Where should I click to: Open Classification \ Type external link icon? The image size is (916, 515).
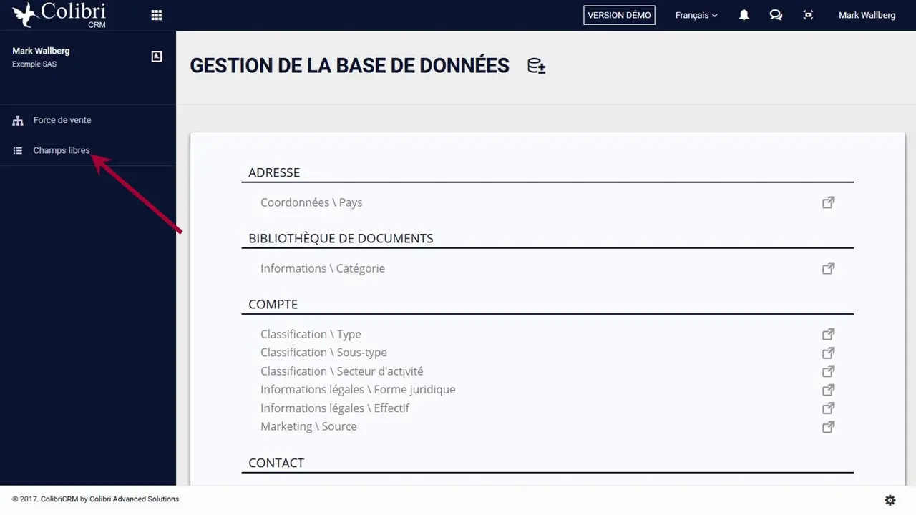pos(828,334)
